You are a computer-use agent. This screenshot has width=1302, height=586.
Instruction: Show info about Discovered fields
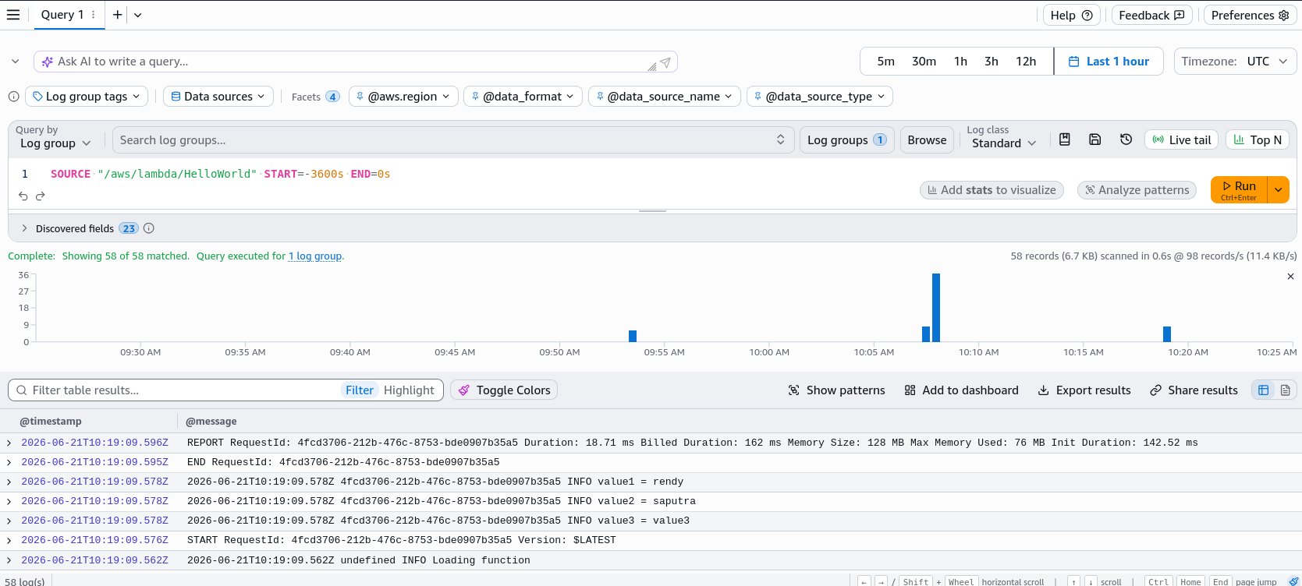point(149,228)
